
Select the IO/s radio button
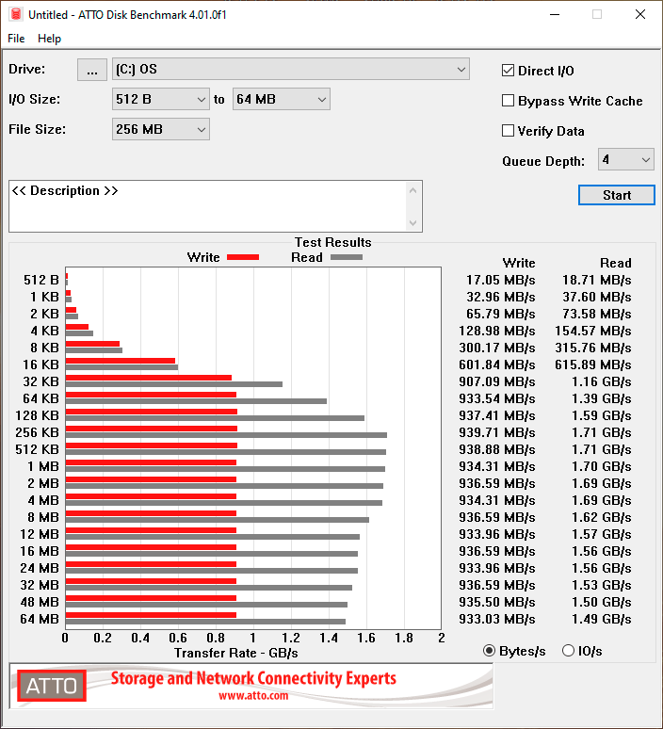568,651
